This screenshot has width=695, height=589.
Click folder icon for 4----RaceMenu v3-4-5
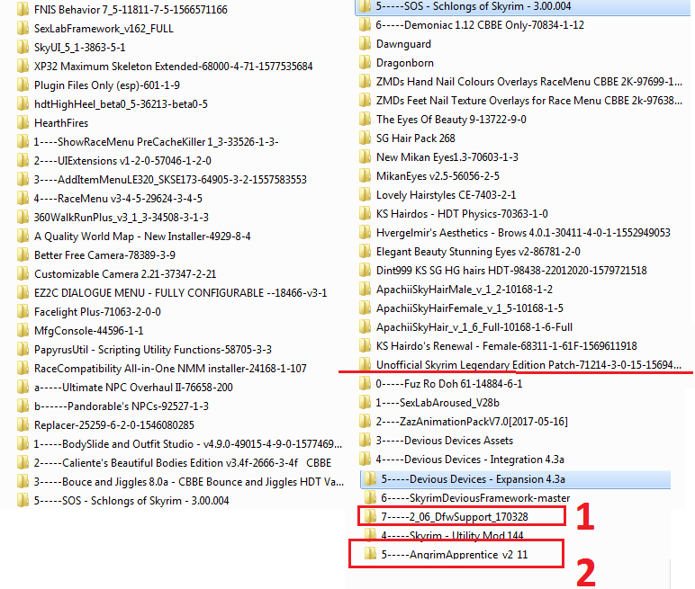point(23,199)
